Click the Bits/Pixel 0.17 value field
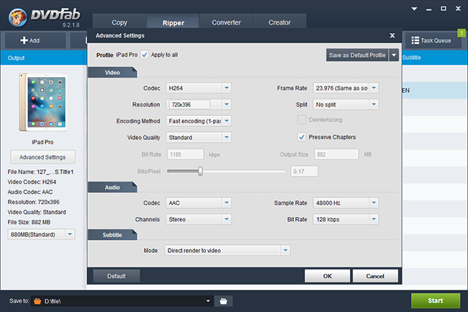This screenshot has width=468, height=312. (x=304, y=171)
